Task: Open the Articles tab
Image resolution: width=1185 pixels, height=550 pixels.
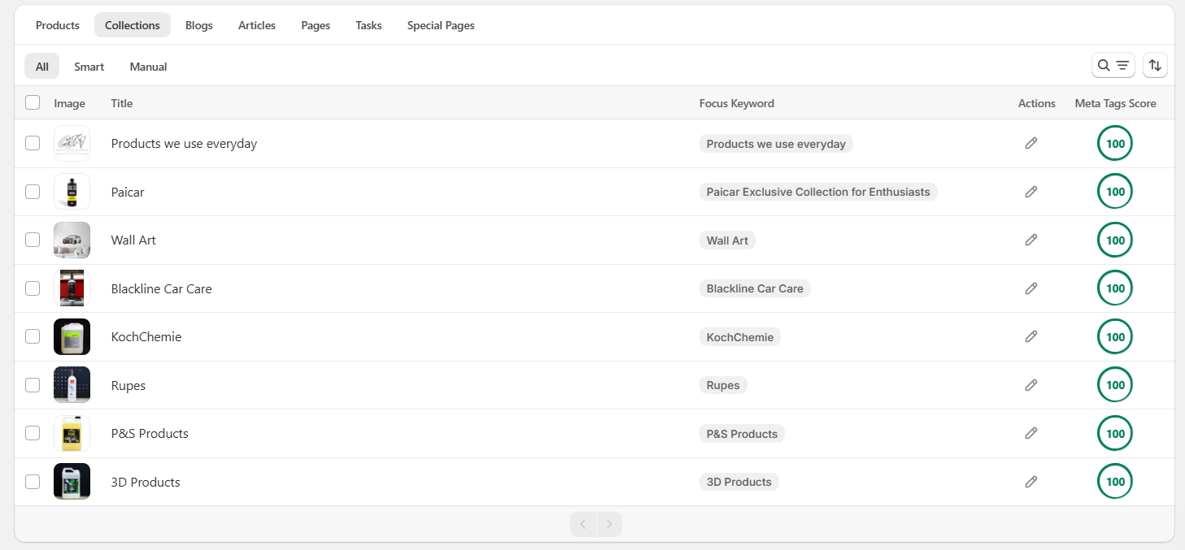Action: click(x=257, y=25)
